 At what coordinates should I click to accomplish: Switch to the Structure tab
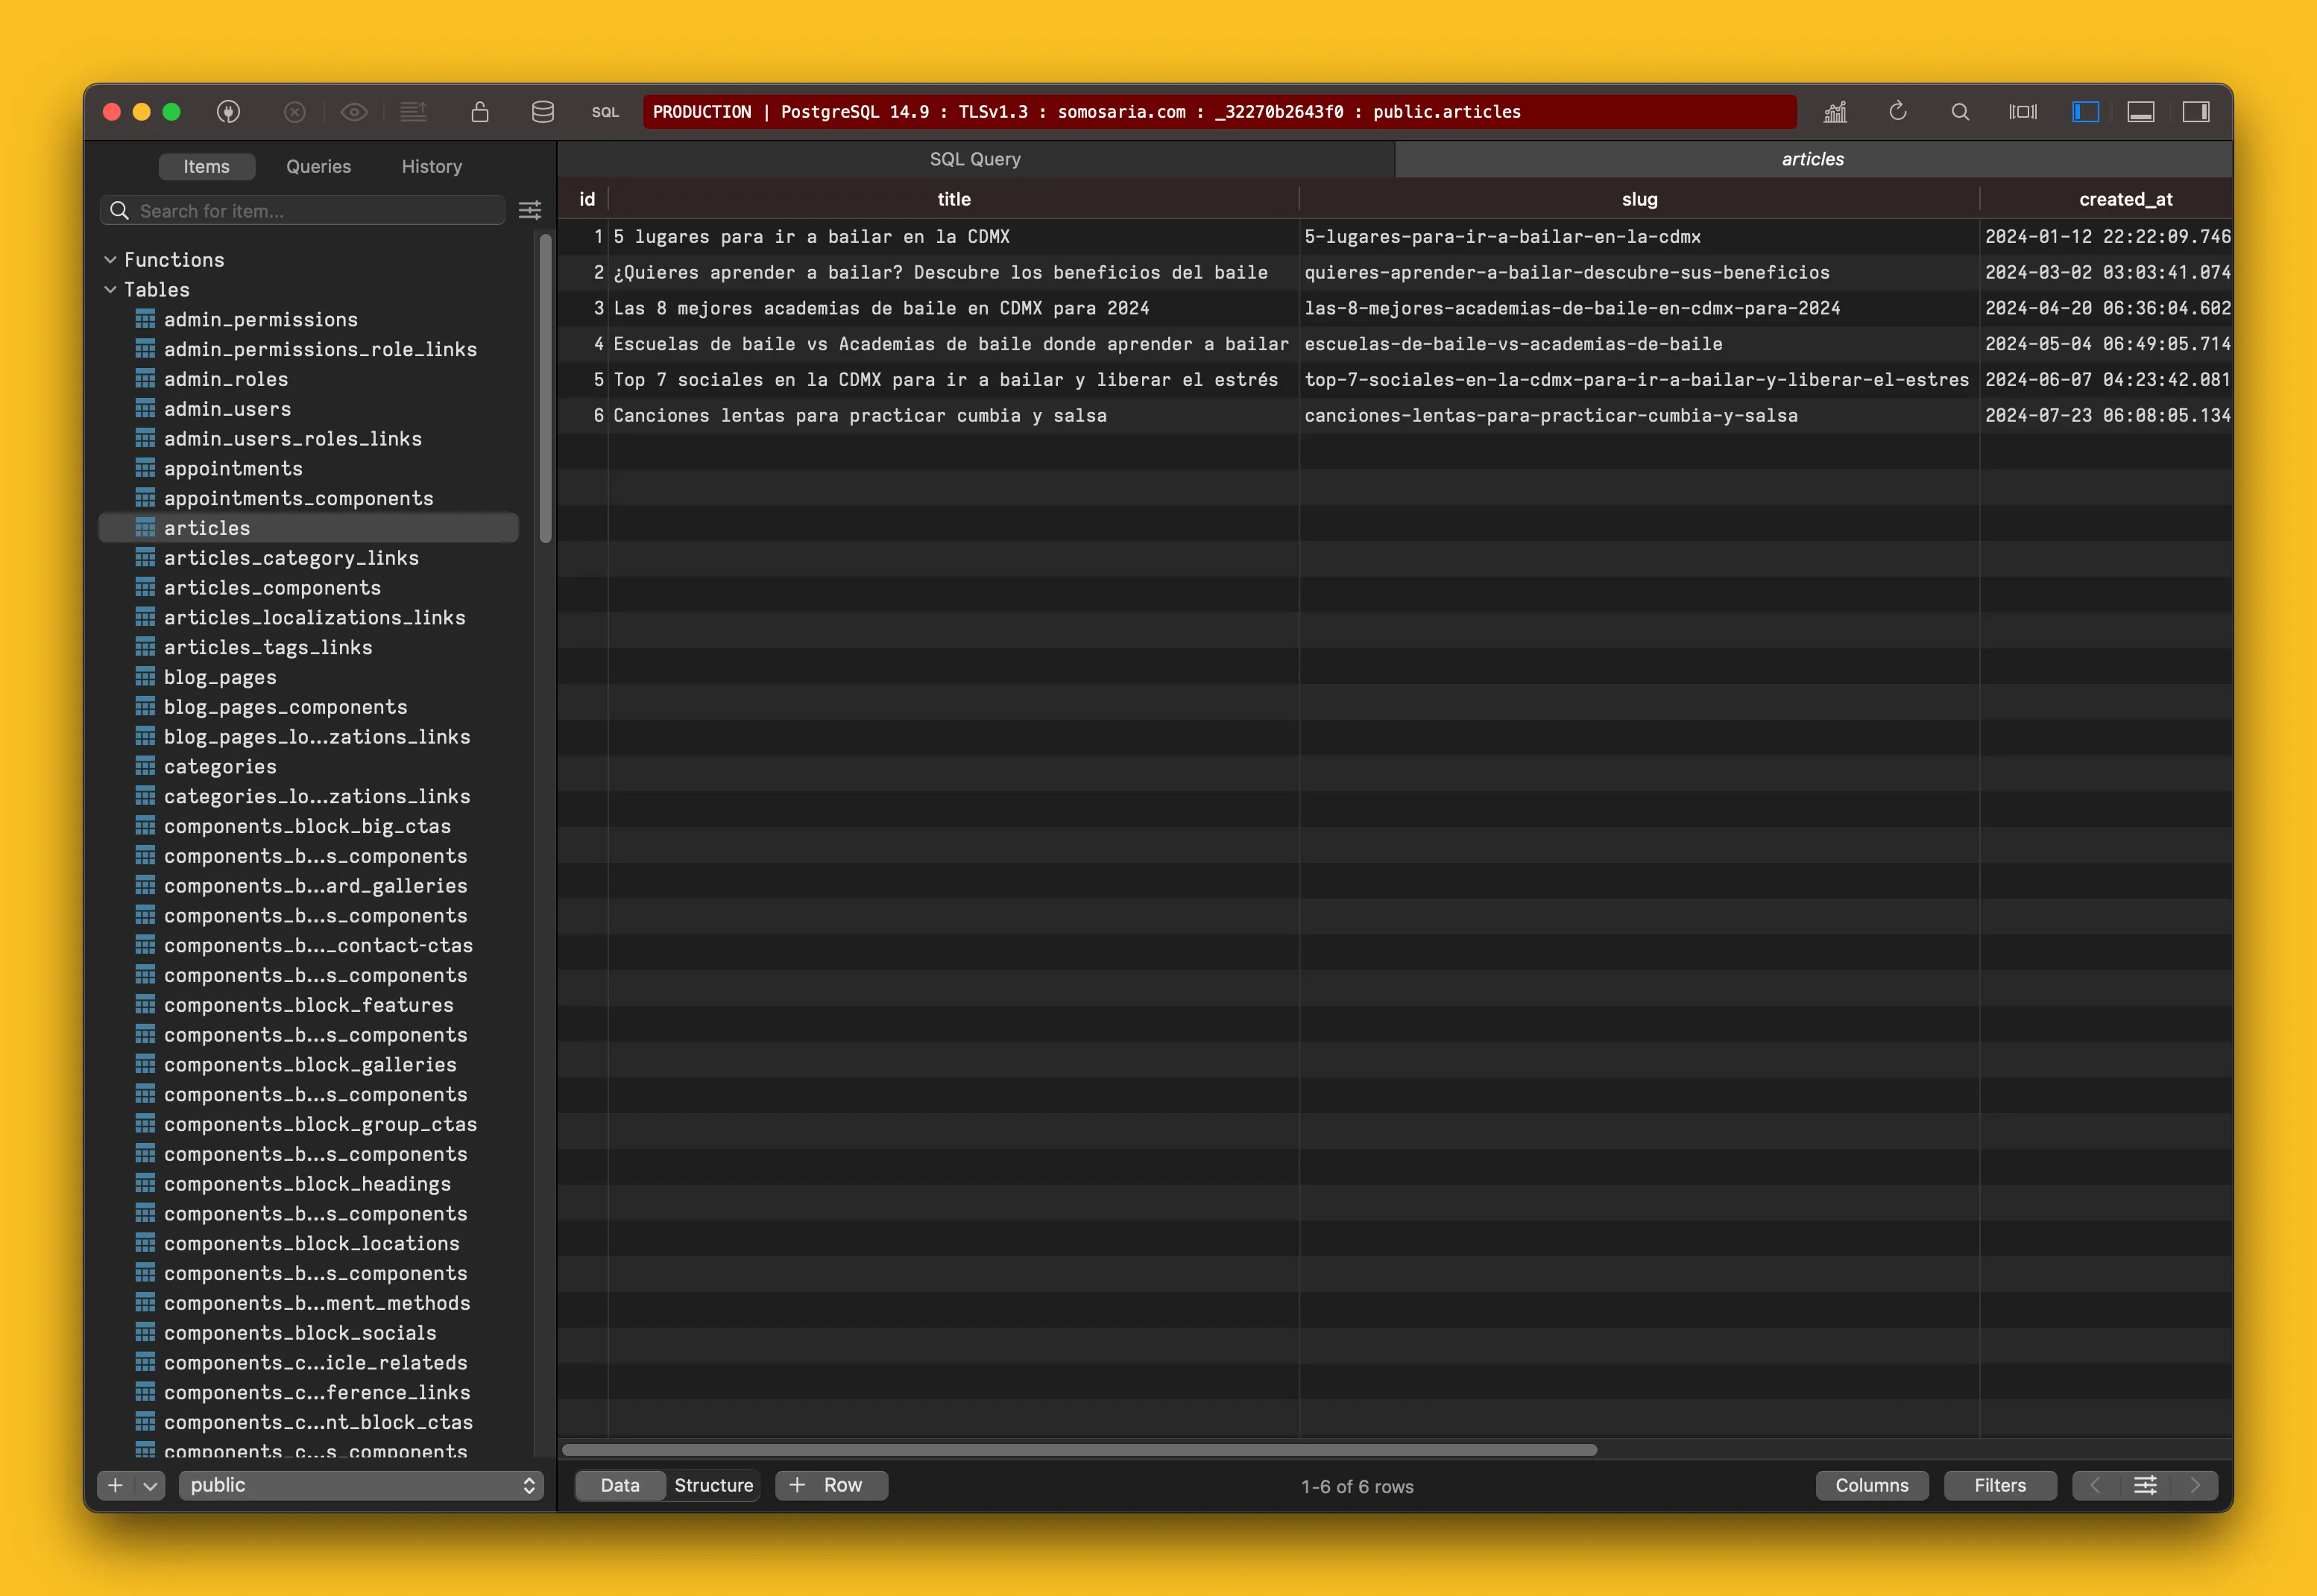coord(713,1485)
